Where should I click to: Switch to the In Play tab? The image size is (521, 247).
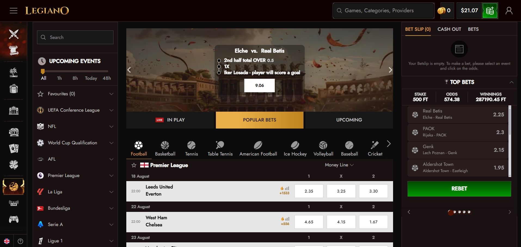[170, 120]
